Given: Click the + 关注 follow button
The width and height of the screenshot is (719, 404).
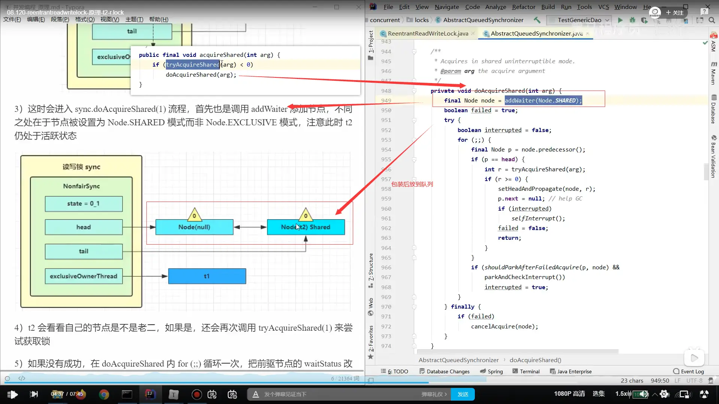Looking at the screenshot, I should click(674, 12).
